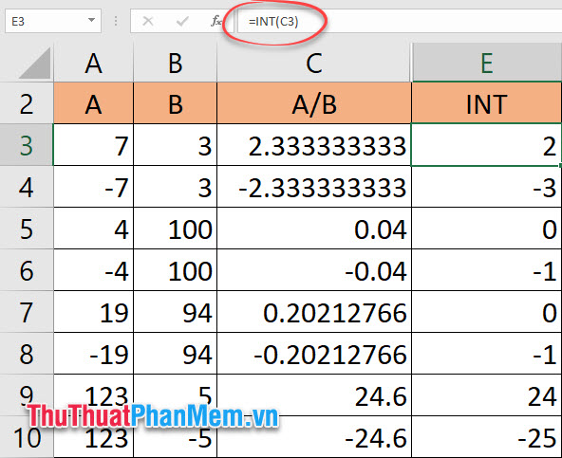
Task: Click cell with value -2.333333333
Action: pos(314,187)
